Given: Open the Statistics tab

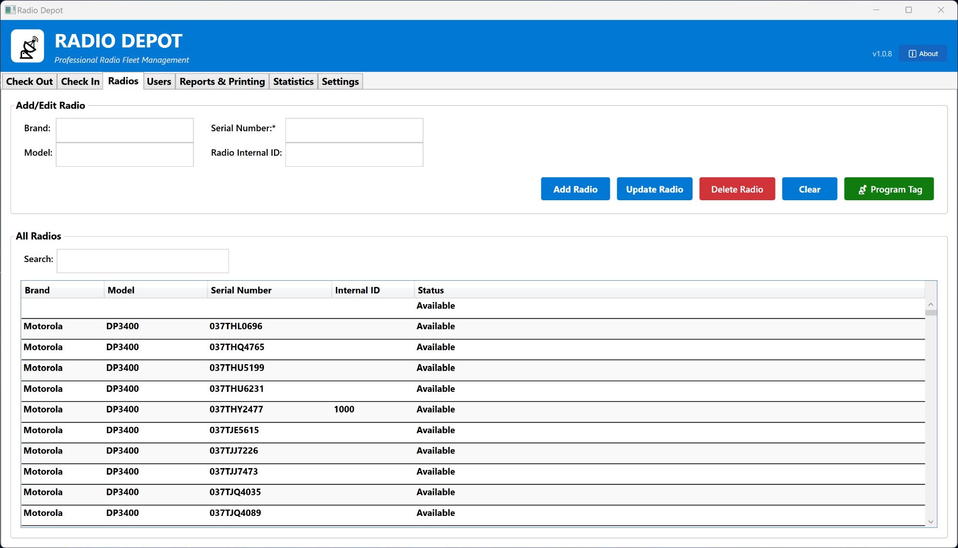Looking at the screenshot, I should (293, 81).
